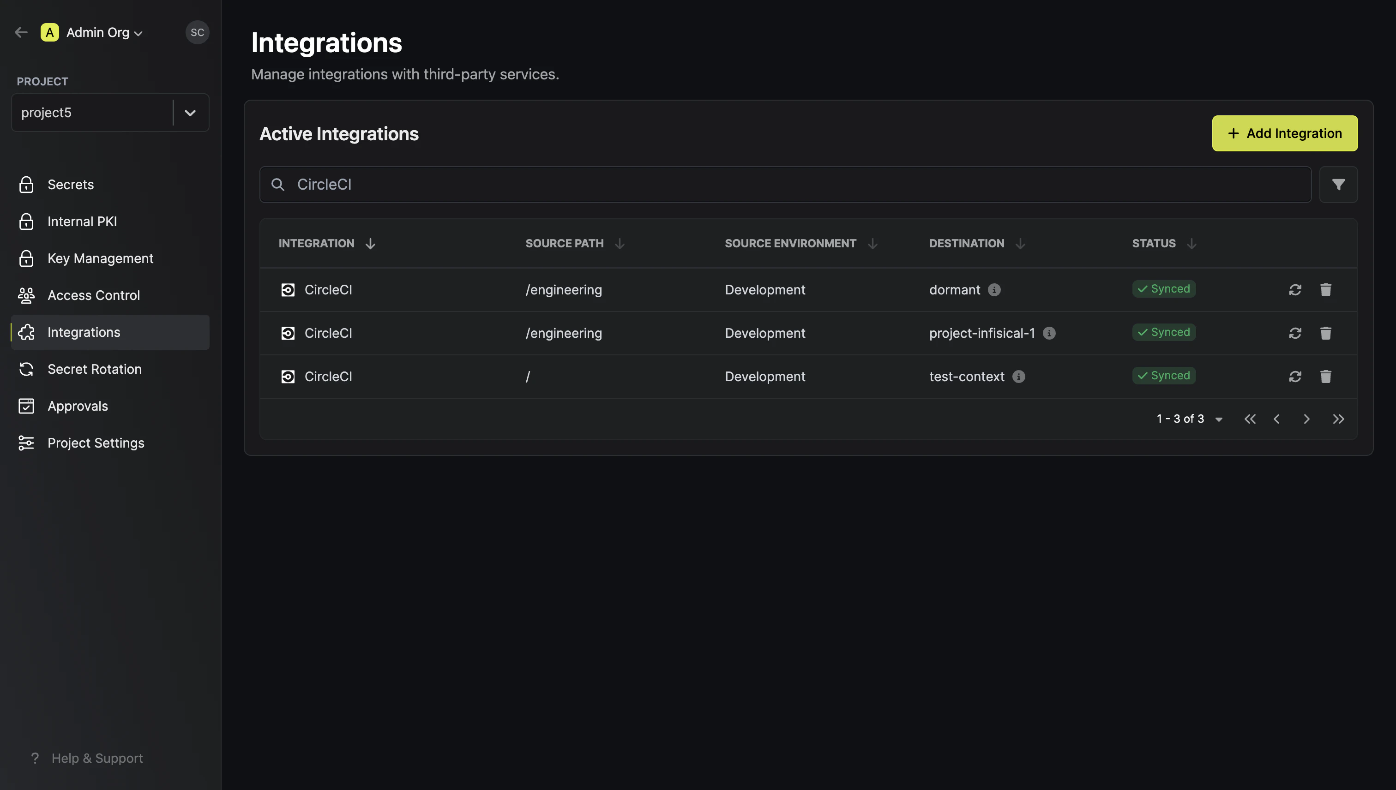The width and height of the screenshot is (1396, 790).
Task: Open Secret Rotation page
Action: [x=110, y=369]
